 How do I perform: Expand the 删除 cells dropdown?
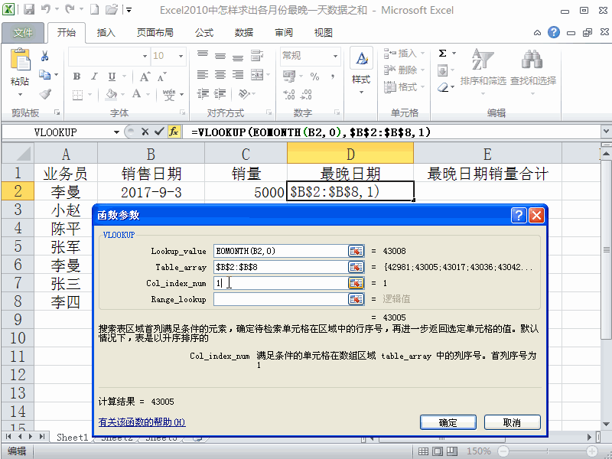pyautogui.click(x=422, y=70)
